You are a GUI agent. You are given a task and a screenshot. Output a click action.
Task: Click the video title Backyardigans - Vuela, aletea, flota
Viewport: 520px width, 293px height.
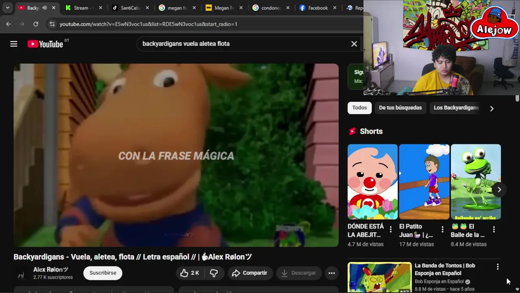click(133, 257)
